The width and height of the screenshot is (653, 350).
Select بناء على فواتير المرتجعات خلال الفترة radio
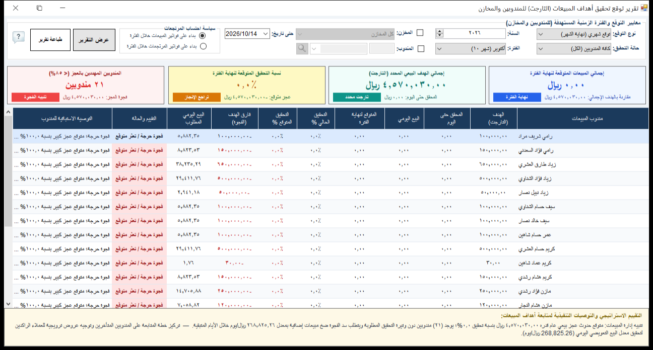[203, 46]
